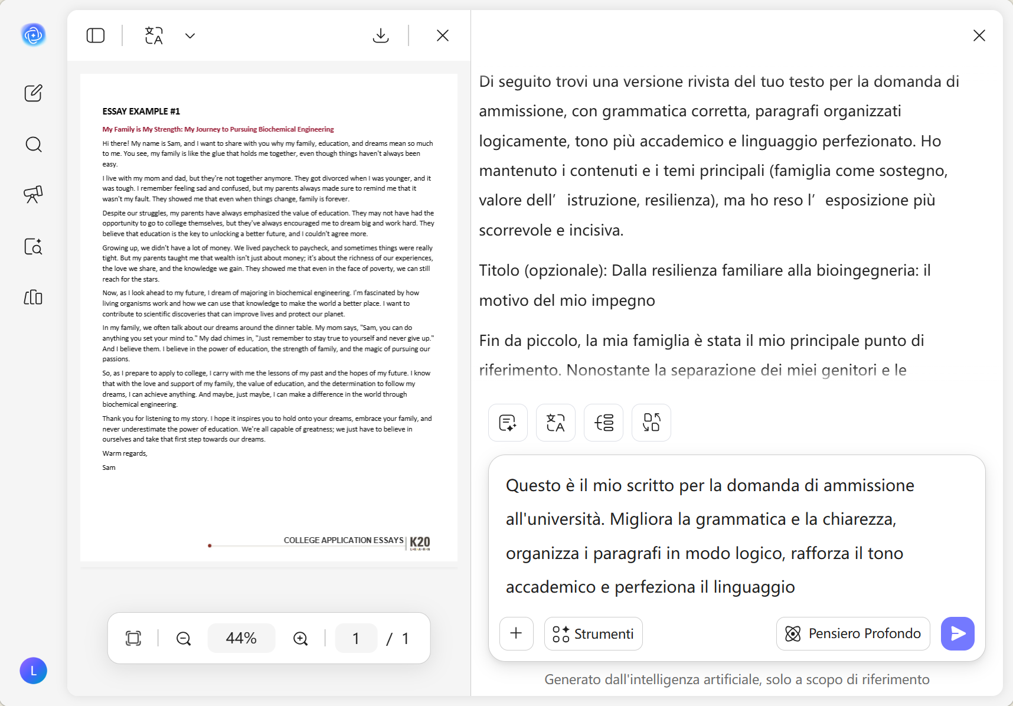1013x706 pixels.
Task: Open the library books icon in sidebar
Action: pos(33,297)
